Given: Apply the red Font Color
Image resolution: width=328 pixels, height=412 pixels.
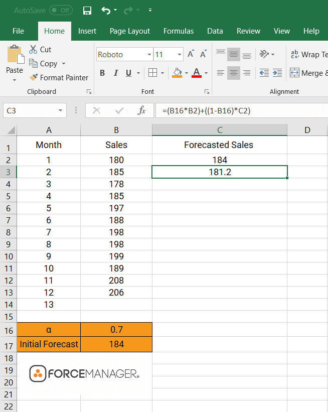Looking at the screenshot, I should (x=197, y=73).
